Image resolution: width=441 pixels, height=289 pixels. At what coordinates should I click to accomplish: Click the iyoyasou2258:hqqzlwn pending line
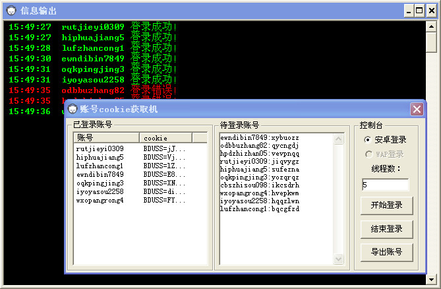[x=260, y=201]
